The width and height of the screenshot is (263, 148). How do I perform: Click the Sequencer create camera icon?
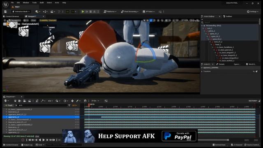coord(25,101)
